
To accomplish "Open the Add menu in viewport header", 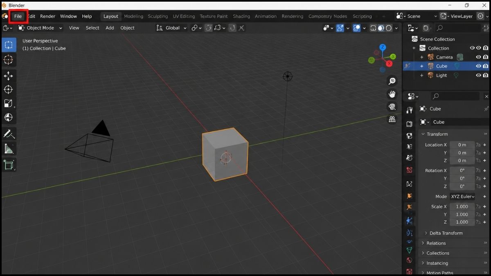I will (x=110, y=28).
